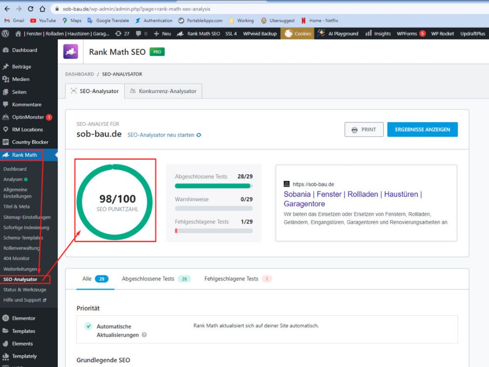This screenshot has height=367, width=489.
Task: Click the ERGEBNISSE ANZEIGEN button
Action: tap(422, 130)
